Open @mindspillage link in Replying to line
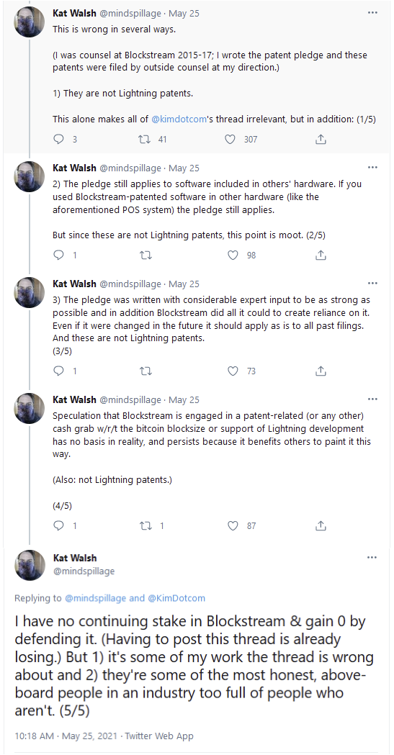Screen dimensions: 394x755 coord(95,598)
